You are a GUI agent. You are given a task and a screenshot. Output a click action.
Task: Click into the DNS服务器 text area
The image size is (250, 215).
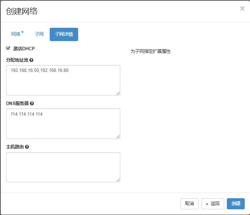[63, 124]
